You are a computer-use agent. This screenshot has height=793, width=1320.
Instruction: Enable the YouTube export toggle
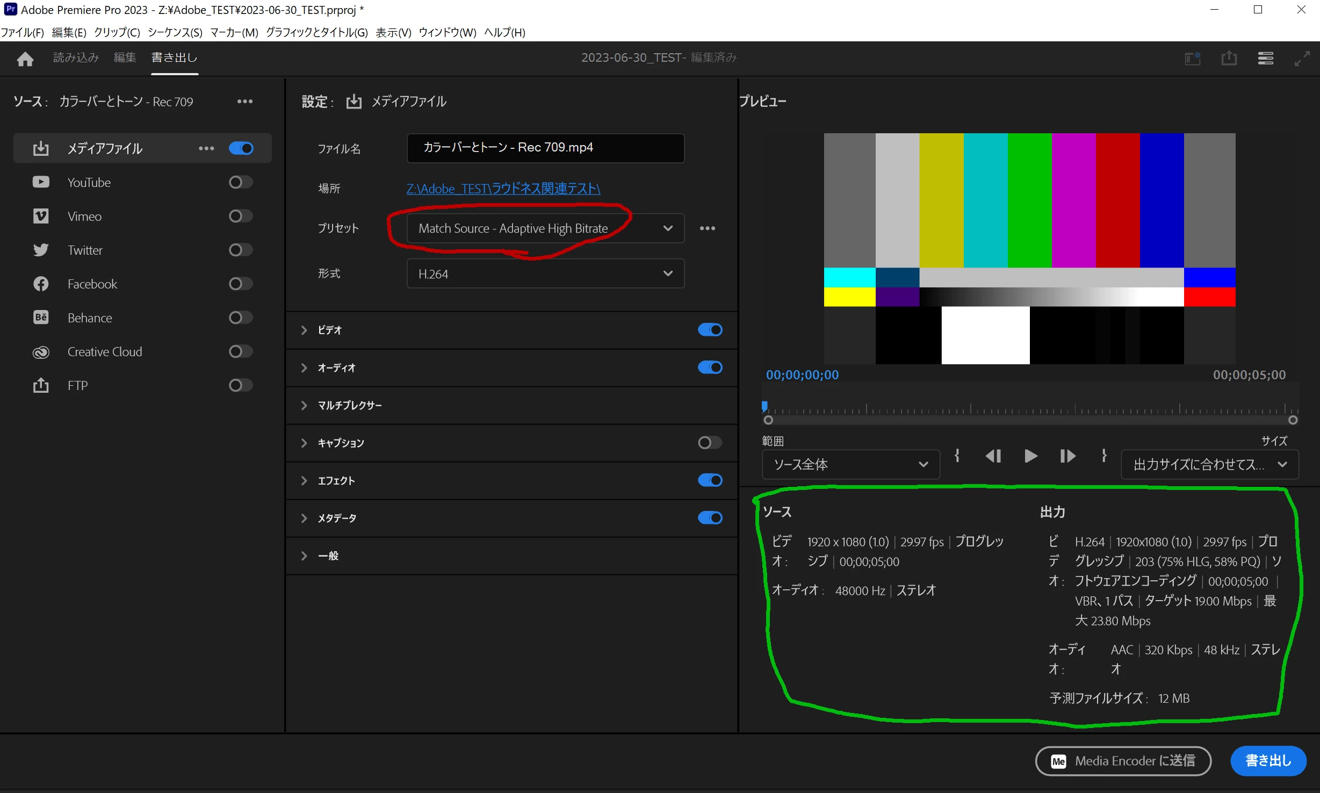click(x=240, y=183)
